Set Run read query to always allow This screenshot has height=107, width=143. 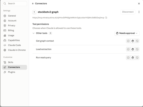point(128,58)
